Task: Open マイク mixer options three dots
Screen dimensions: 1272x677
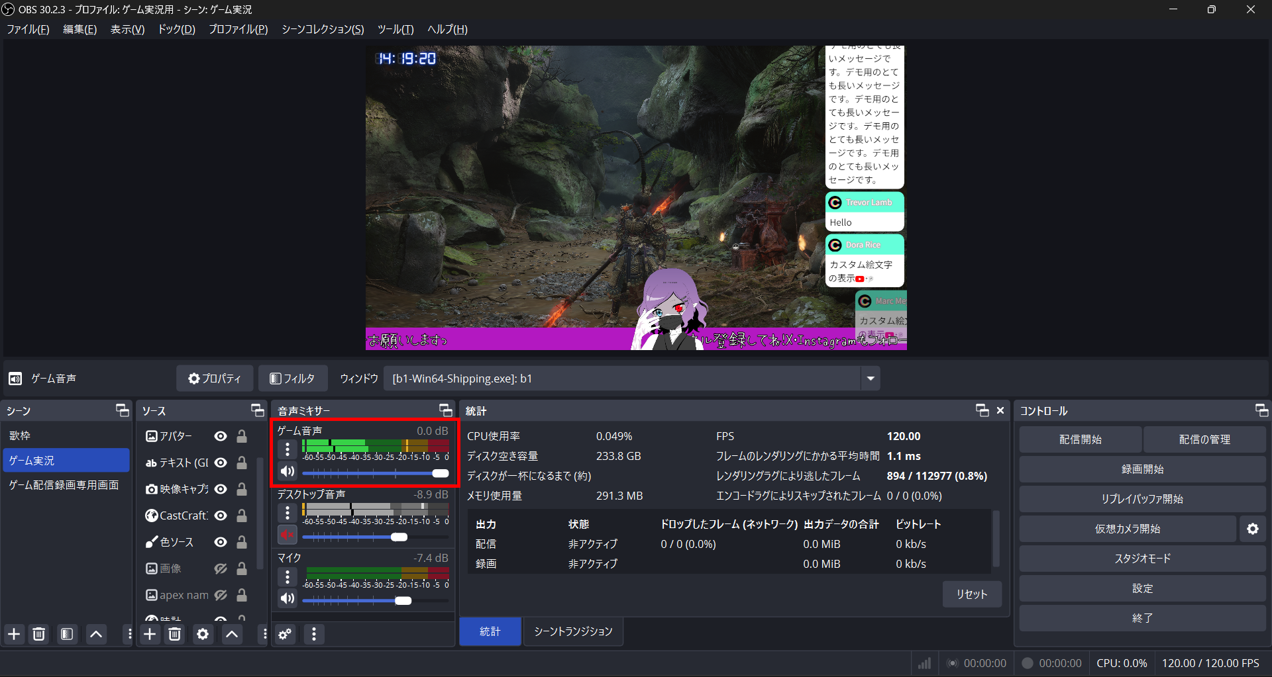Action: (x=287, y=576)
